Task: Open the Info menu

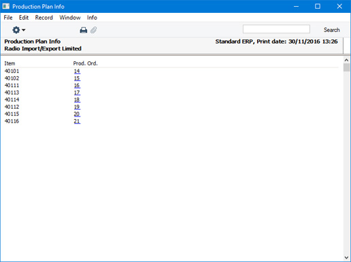Action: pos(92,18)
